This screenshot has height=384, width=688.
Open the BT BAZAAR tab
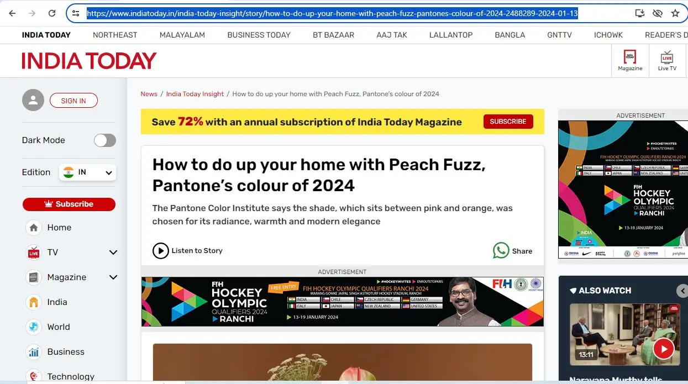pyautogui.click(x=333, y=35)
